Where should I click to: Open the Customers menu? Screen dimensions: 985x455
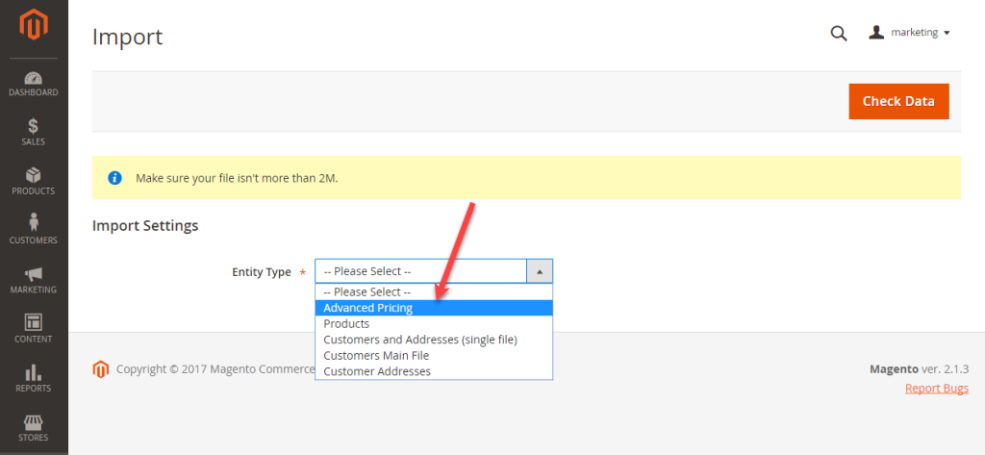[34, 231]
